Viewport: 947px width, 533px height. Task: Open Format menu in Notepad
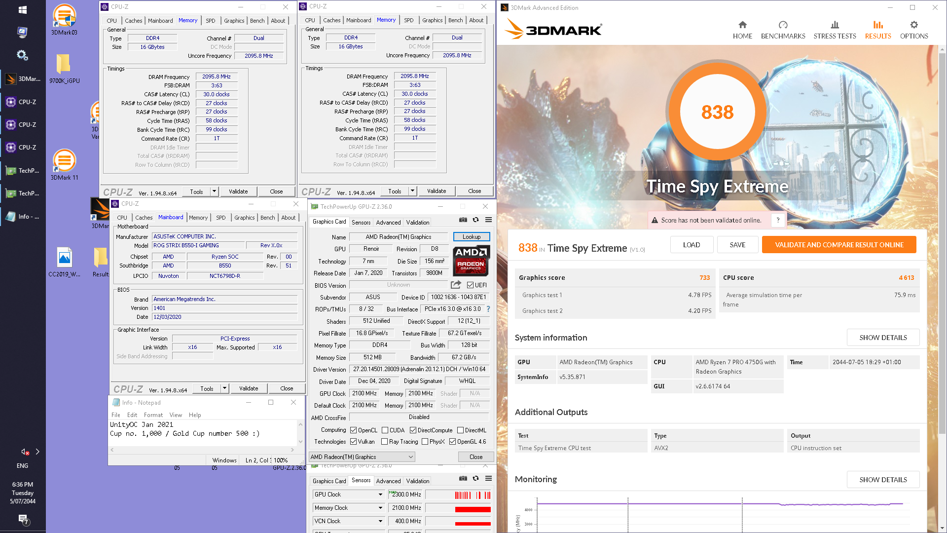pos(153,415)
